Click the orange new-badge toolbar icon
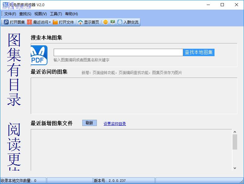 point(106,22)
